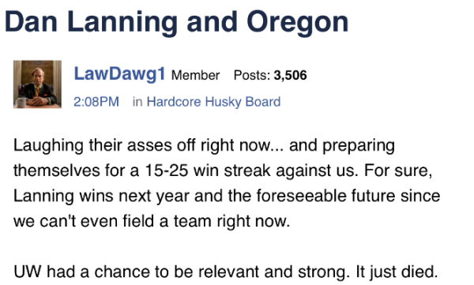Open the "Dan Lanning and Oregon" thread title
This screenshot has height=285, width=474.
pyautogui.click(x=176, y=23)
